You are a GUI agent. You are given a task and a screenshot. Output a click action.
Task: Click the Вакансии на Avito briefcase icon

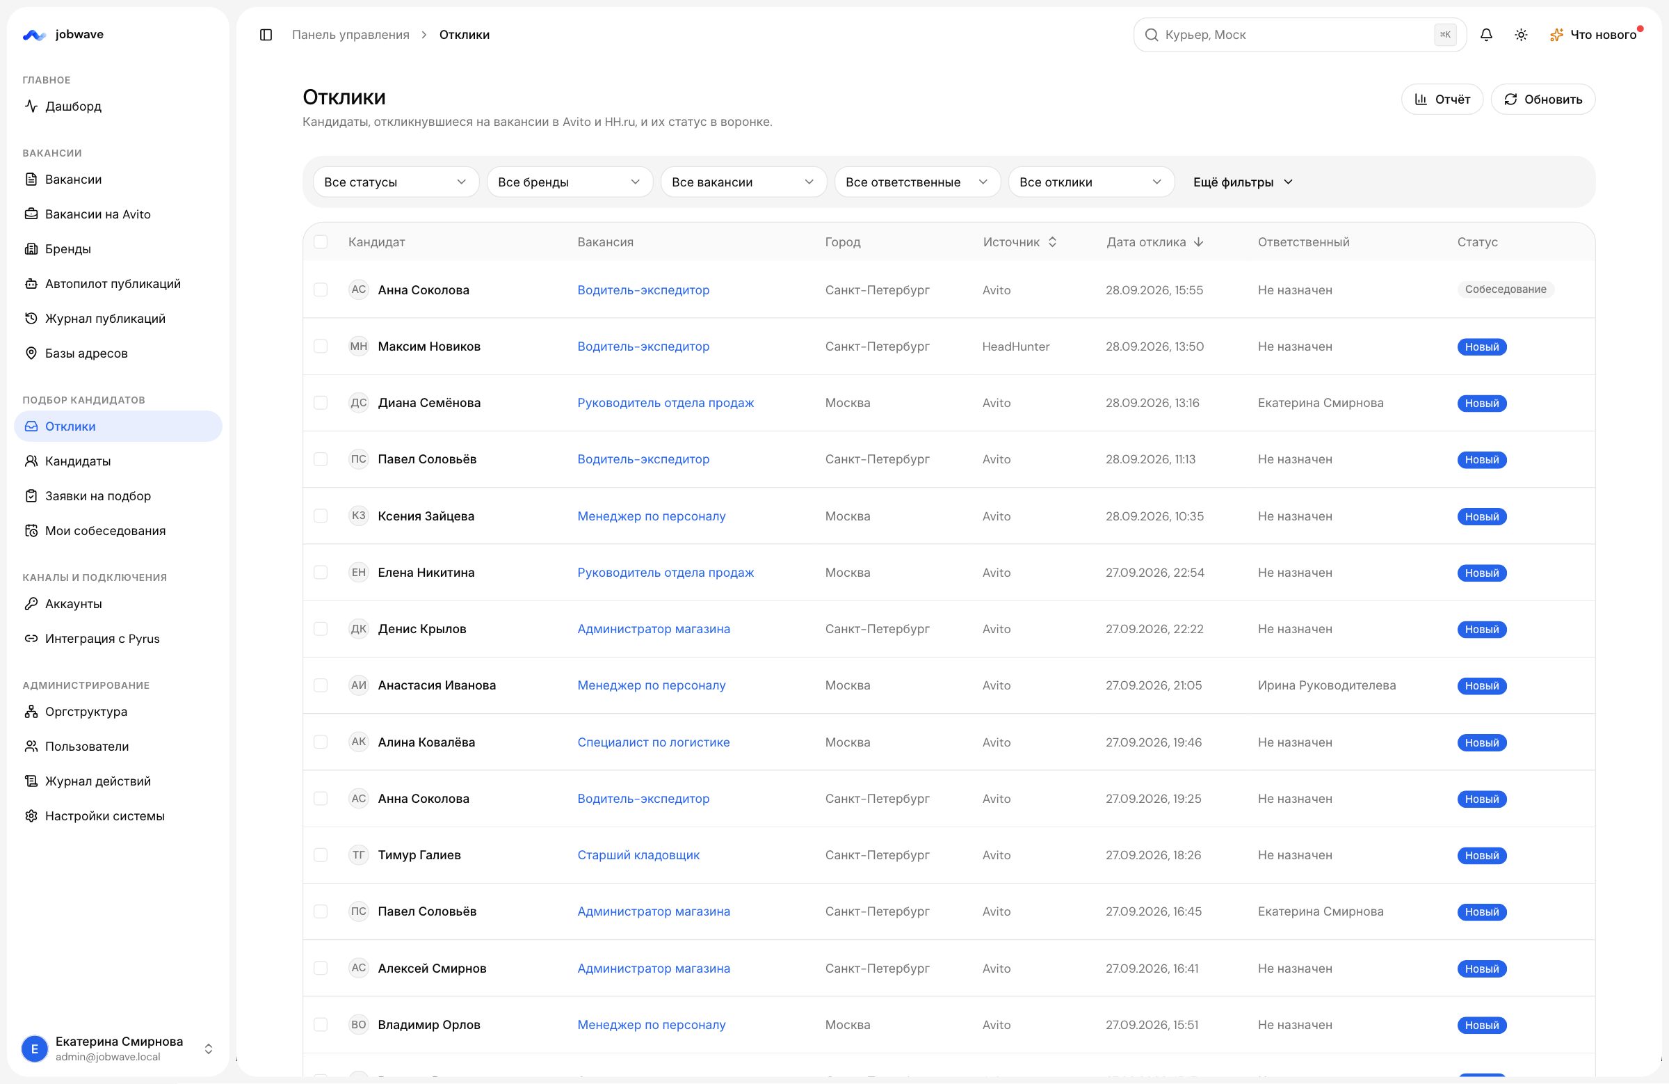(x=31, y=214)
